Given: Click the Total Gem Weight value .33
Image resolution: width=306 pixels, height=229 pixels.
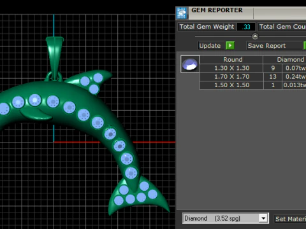Looking at the screenshot, I should [246, 27].
